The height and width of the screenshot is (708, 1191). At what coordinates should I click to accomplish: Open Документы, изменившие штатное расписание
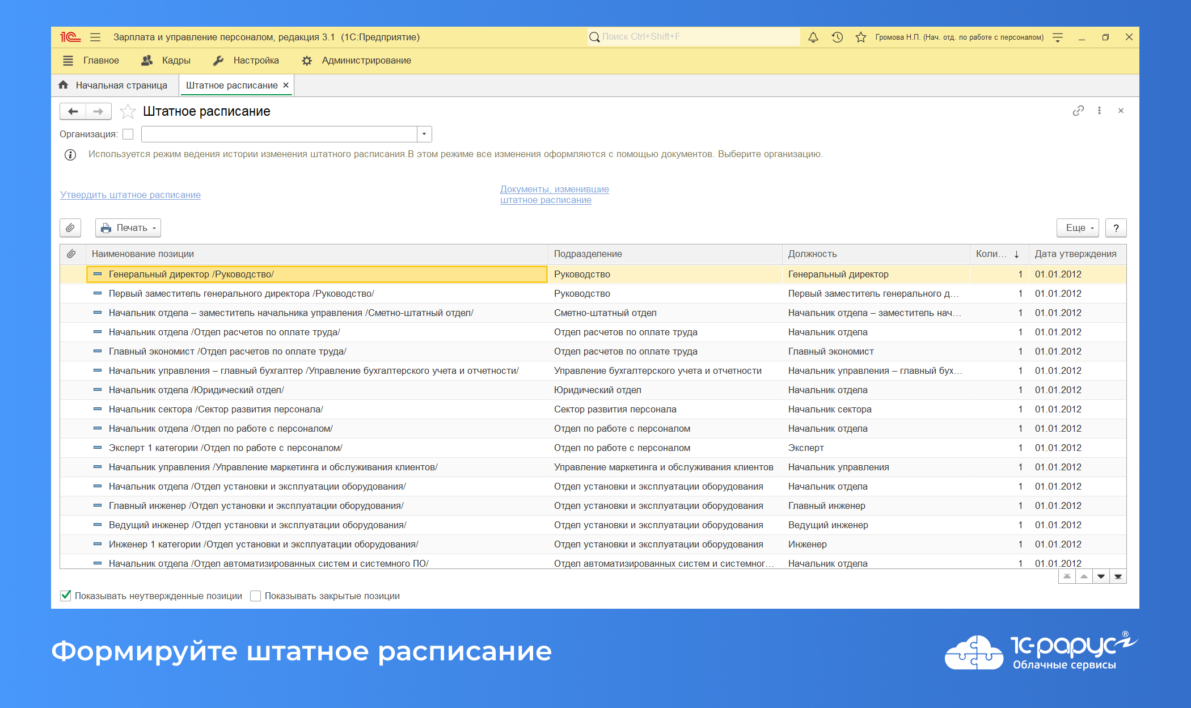point(554,195)
